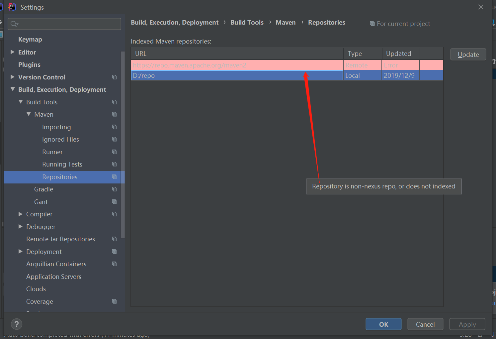This screenshot has height=339, width=496.
Task: Open Coverage settings
Action: pyautogui.click(x=40, y=301)
